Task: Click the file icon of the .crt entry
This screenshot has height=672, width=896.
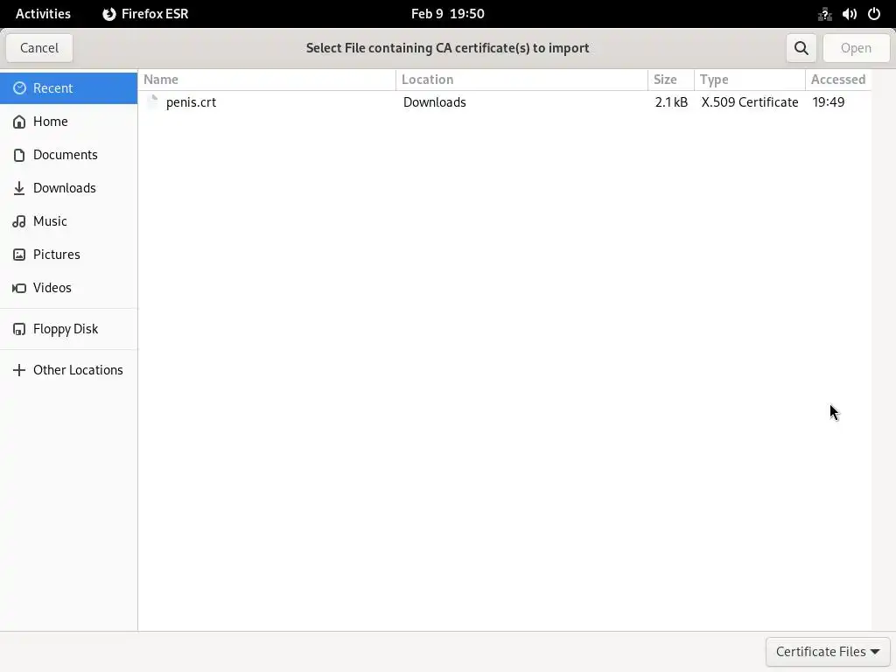Action: coord(152,101)
